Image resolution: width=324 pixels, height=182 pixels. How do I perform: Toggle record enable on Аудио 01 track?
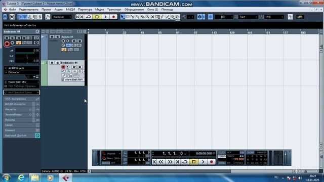point(63,41)
